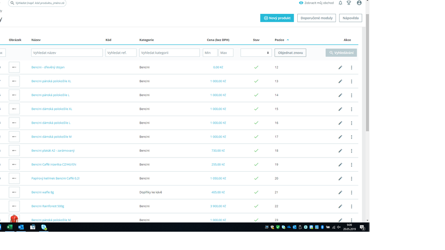Click thumbnail of Bencini - dřevěný stojan
445x250 pixels.
pyautogui.click(x=14, y=67)
